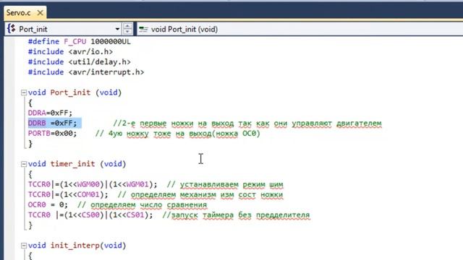
Task: Collapse the timer_init function block
Action: 24,164
